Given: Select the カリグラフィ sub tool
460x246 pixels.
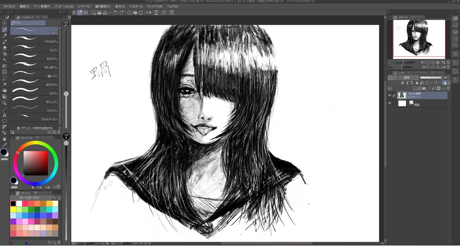Looking at the screenshot, I should pos(34,82).
